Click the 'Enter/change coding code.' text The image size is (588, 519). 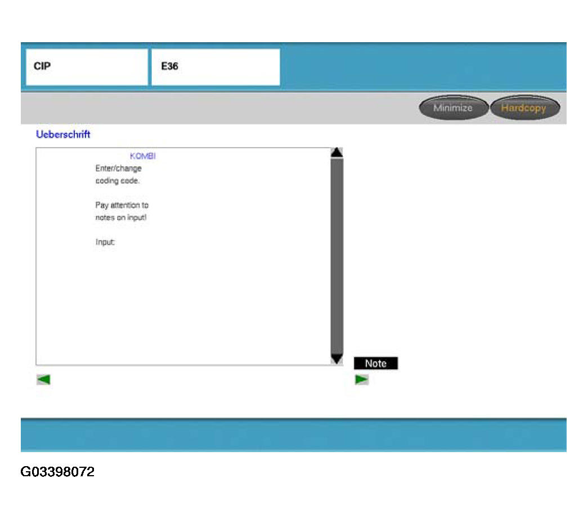118,174
